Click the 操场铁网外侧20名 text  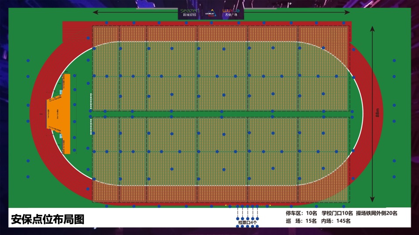(x=377, y=213)
